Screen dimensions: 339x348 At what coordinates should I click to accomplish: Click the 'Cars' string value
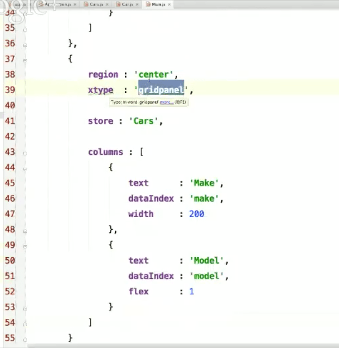[144, 121]
